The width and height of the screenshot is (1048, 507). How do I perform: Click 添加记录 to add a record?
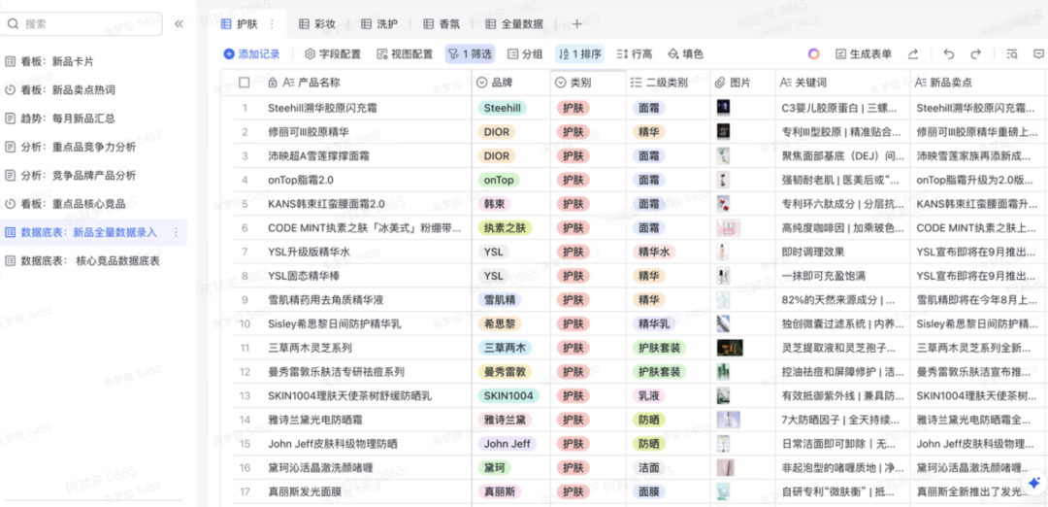tap(251, 54)
